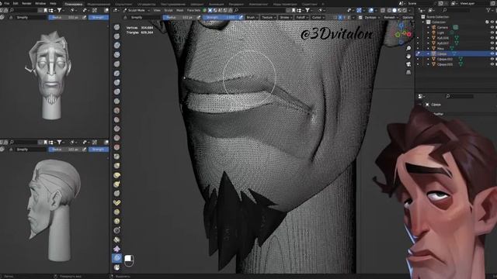Select the Clay brush tool

[x=116, y=46]
